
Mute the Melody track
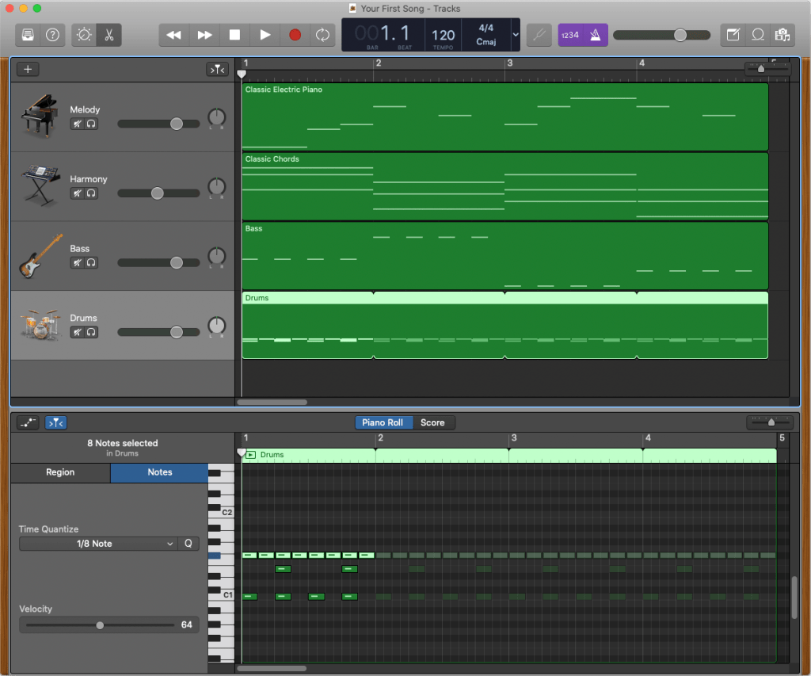(x=78, y=124)
